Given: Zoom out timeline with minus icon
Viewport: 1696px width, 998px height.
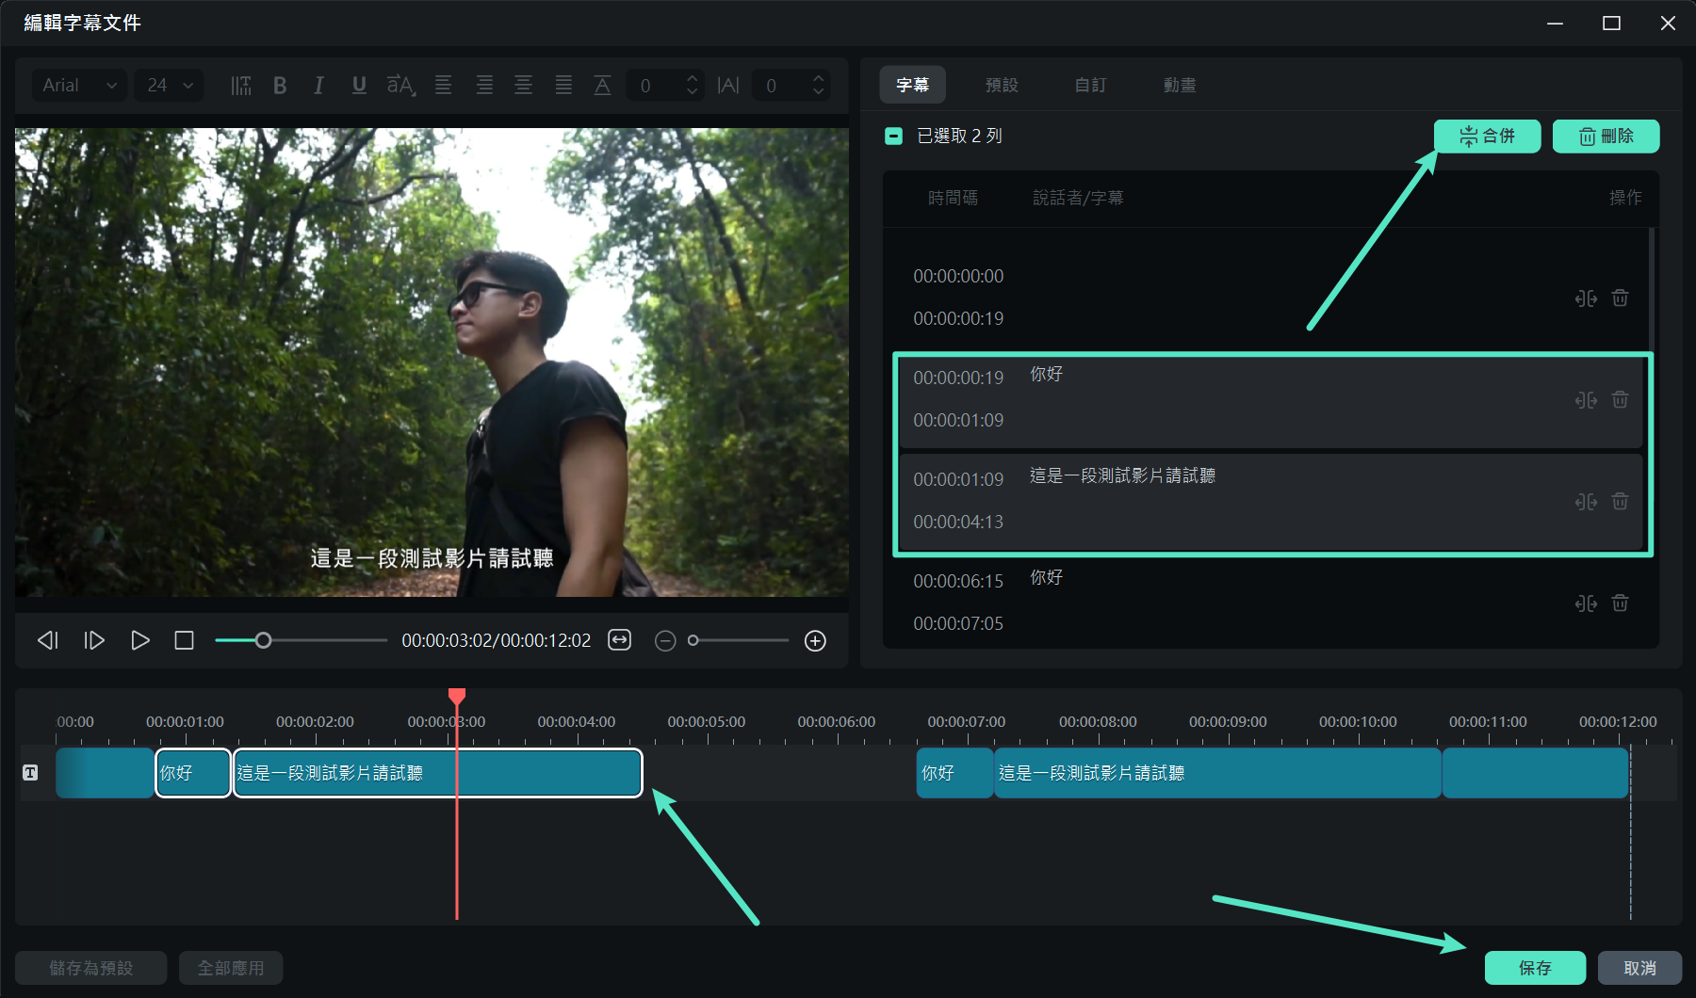Looking at the screenshot, I should click(665, 641).
